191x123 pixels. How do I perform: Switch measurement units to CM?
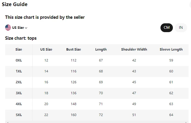167,28
